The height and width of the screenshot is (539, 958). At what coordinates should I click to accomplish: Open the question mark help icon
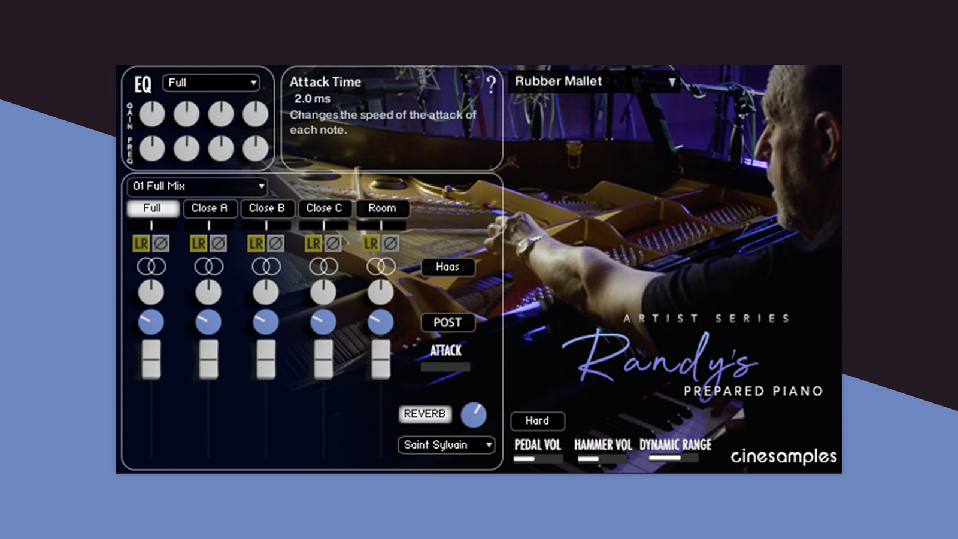491,84
